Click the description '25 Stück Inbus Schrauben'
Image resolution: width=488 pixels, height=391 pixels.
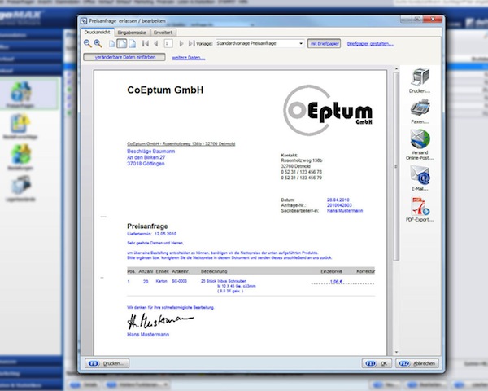[224, 281]
